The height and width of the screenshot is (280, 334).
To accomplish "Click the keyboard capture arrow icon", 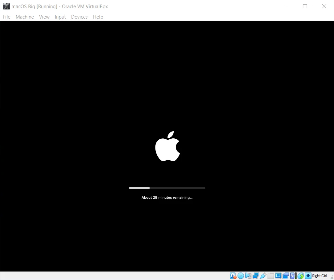I will (308, 276).
